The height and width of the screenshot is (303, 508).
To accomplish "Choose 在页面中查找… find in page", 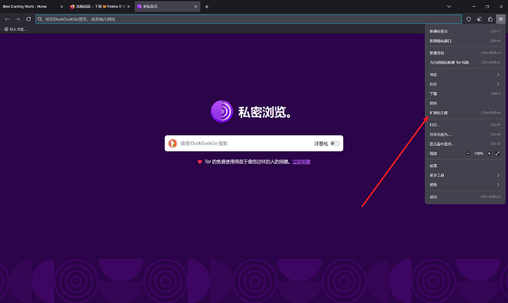I will (465, 144).
